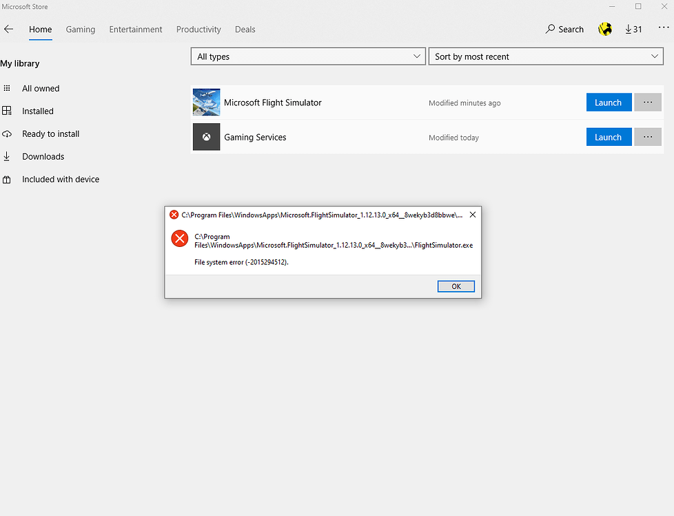674x516 pixels.
Task: Switch to the Gaming tab
Action: [81, 30]
